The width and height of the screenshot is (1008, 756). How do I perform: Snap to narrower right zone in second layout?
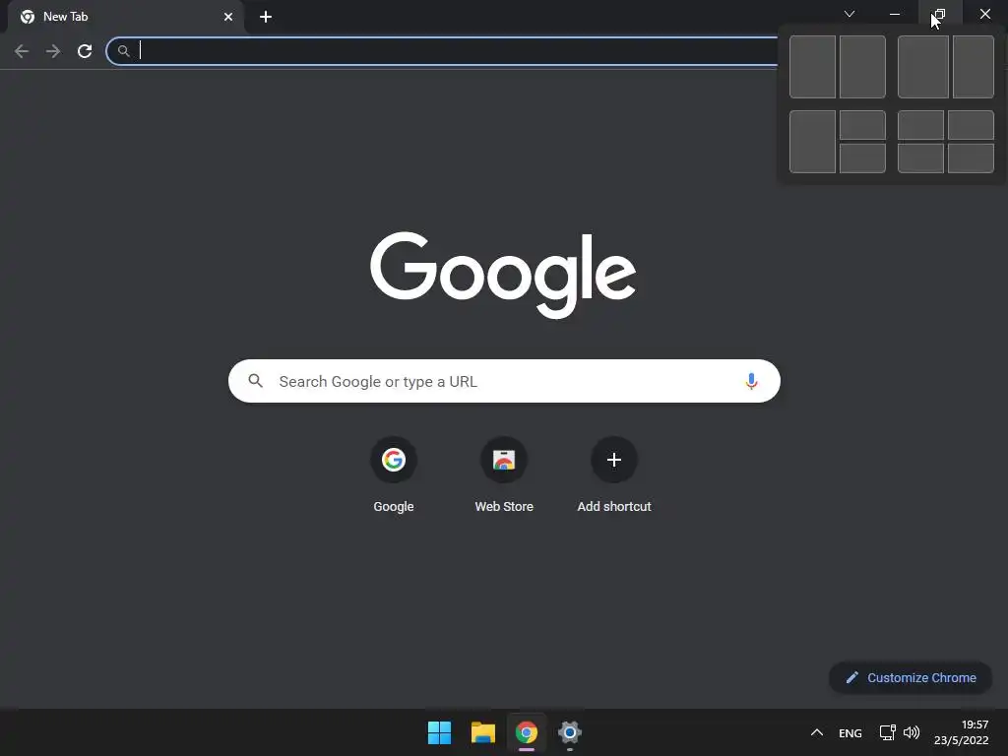pos(974,67)
